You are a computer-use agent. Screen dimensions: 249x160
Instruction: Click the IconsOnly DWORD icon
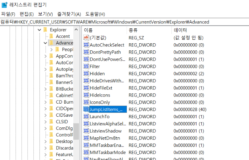[86, 102]
